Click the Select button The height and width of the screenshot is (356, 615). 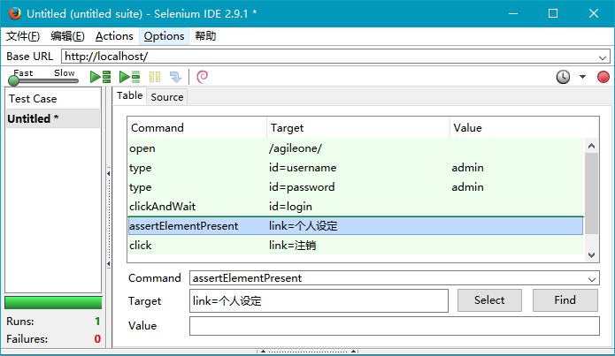[x=489, y=300]
